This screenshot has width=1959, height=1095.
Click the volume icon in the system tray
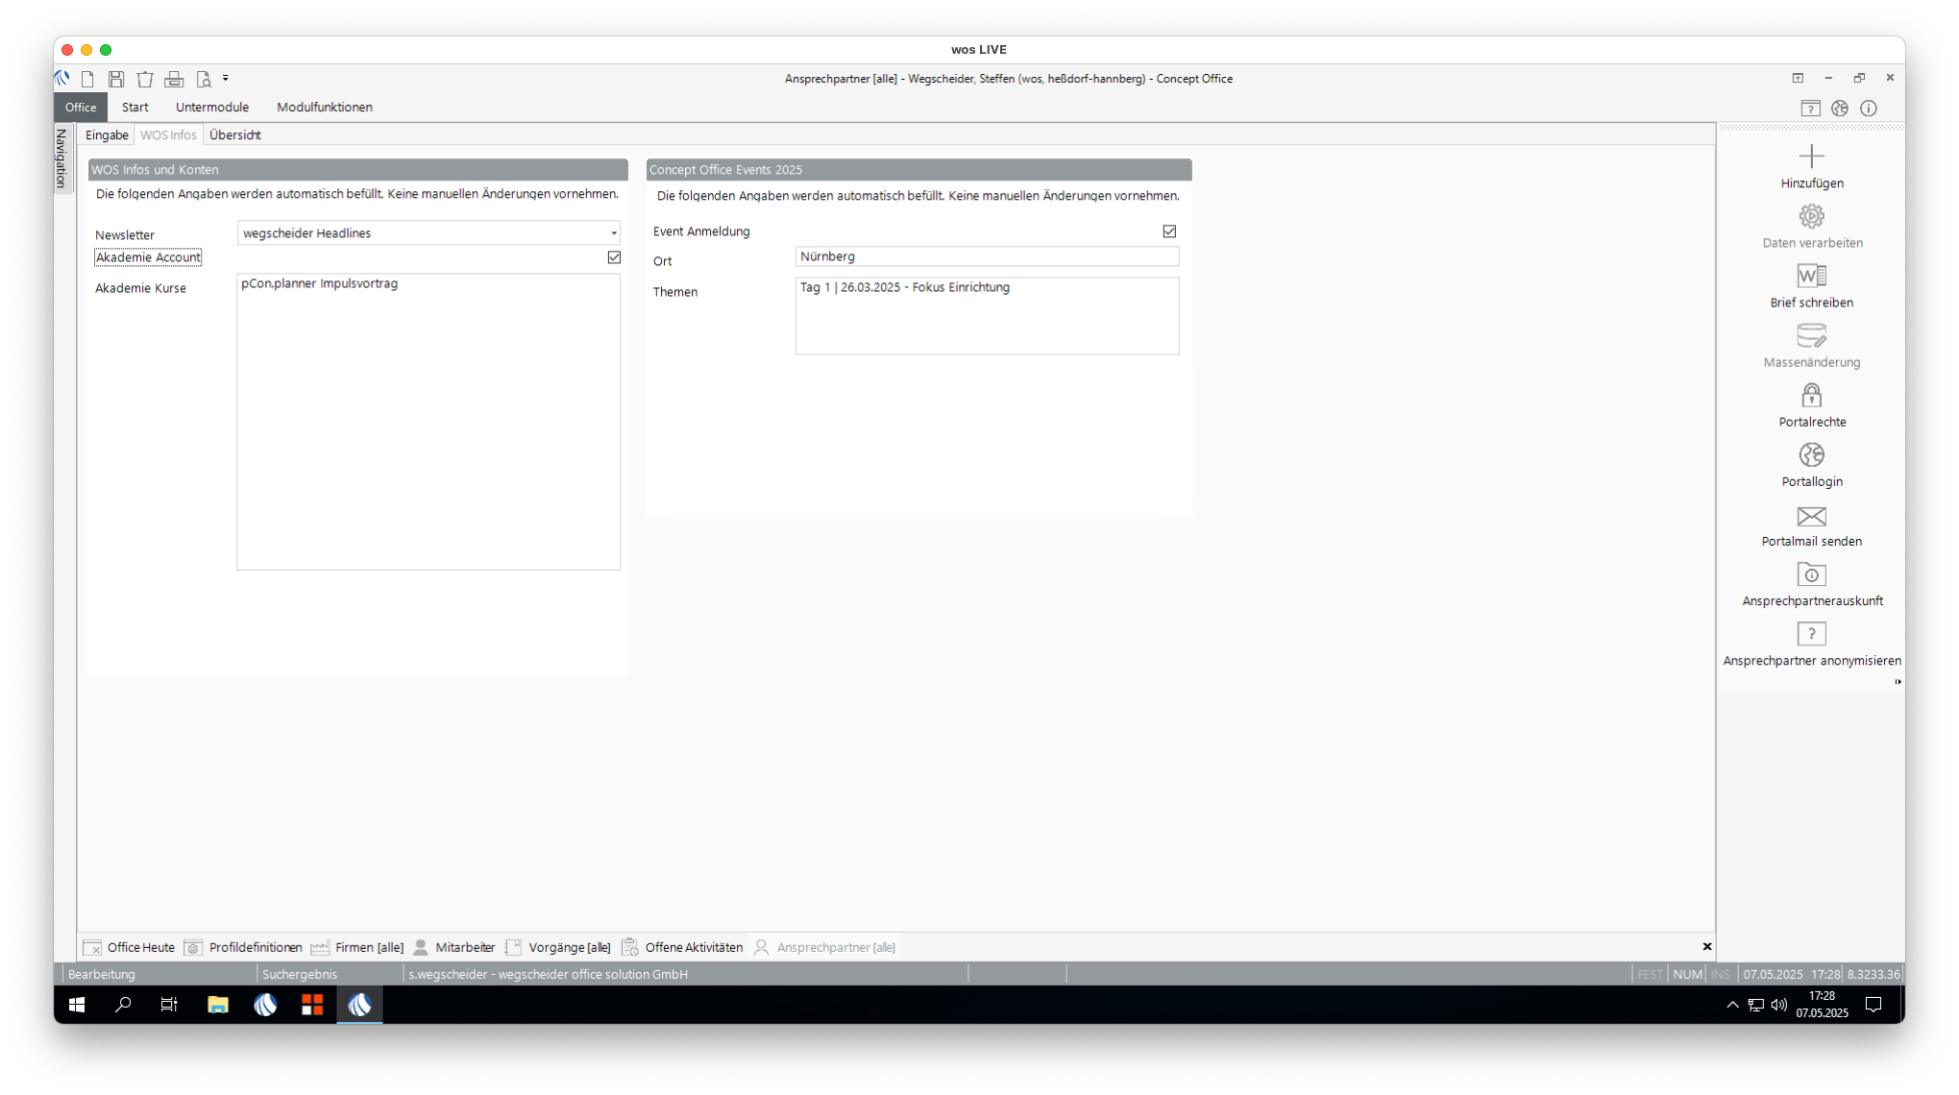pyautogui.click(x=1778, y=1005)
